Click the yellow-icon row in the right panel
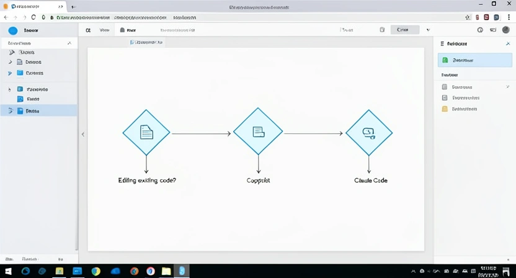Viewport: 516px width, 278px height. pyautogui.click(x=475, y=109)
